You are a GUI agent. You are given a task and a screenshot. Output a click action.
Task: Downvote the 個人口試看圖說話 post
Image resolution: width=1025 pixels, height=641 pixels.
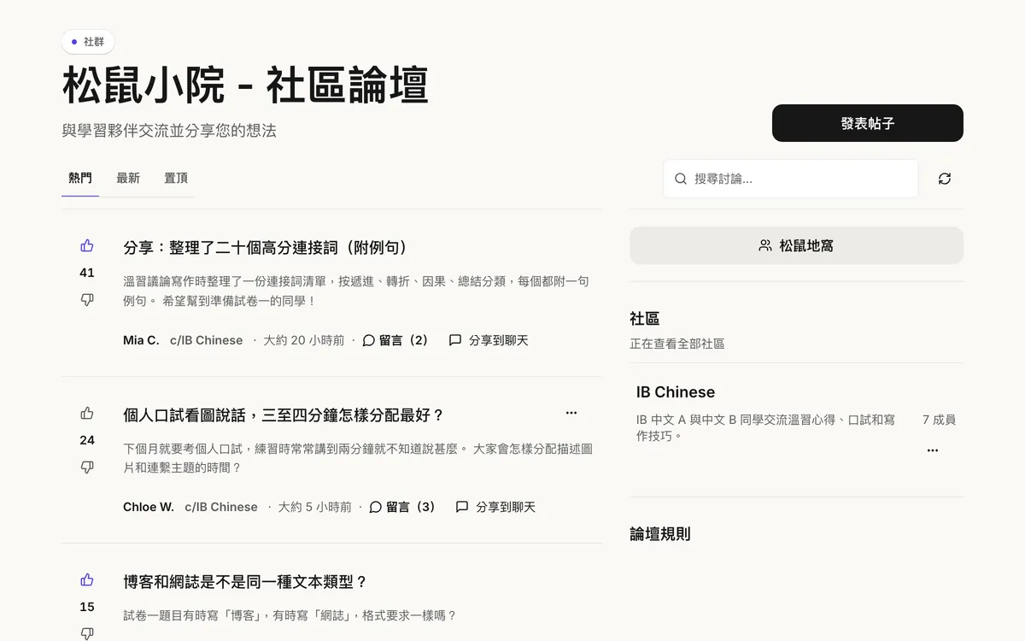pyautogui.click(x=87, y=468)
